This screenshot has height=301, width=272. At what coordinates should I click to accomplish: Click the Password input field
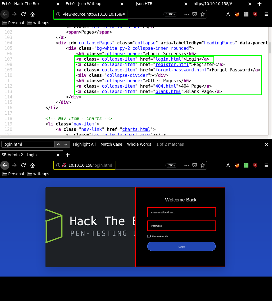tap(181, 226)
